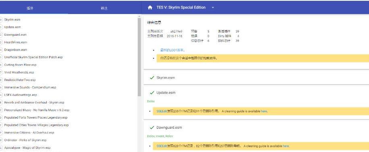
Task: Click the yellow load order warning message
Action: (263, 58)
